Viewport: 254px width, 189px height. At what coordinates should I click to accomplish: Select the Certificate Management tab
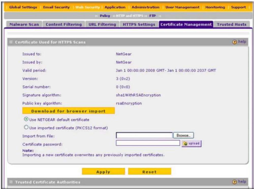pyautogui.click(x=186, y=24)
